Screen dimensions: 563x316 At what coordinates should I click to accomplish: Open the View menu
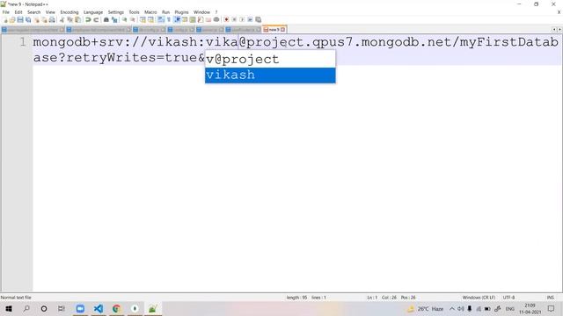tap(50, 12)
